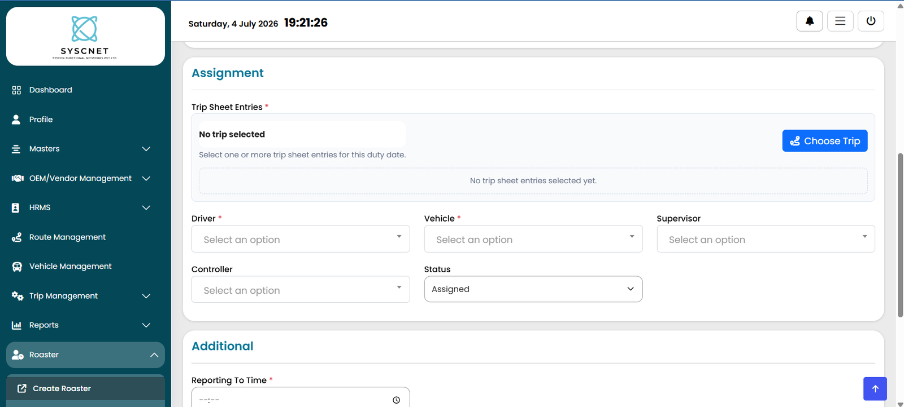The width and height of the screenshot is (904, 407).
Task: Click the Reporting To Time input field
Action: (x=301, y=398)
